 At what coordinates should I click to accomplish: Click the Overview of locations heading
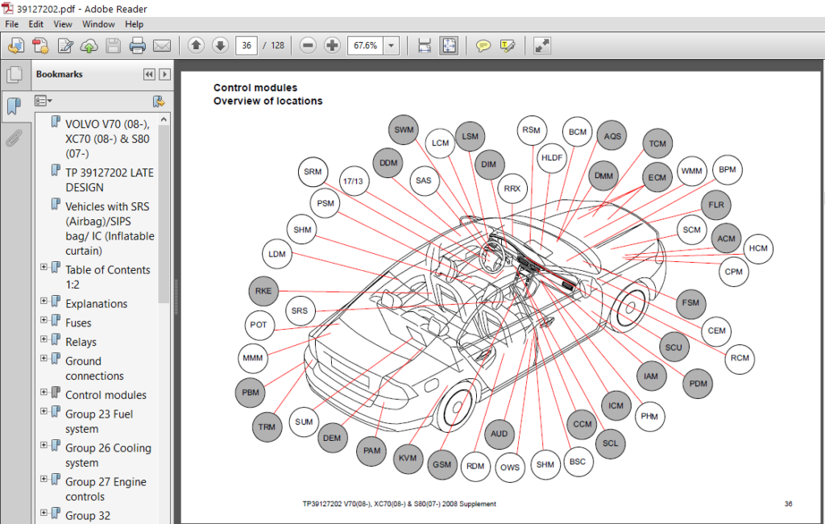[267, 101]
